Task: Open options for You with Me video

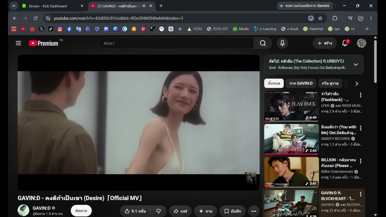Action: point(360,128)
